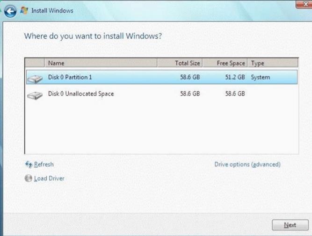The image size is (312, 236).
Task: Click the Refresh arrows icon
Action: (x=29, y=164)
